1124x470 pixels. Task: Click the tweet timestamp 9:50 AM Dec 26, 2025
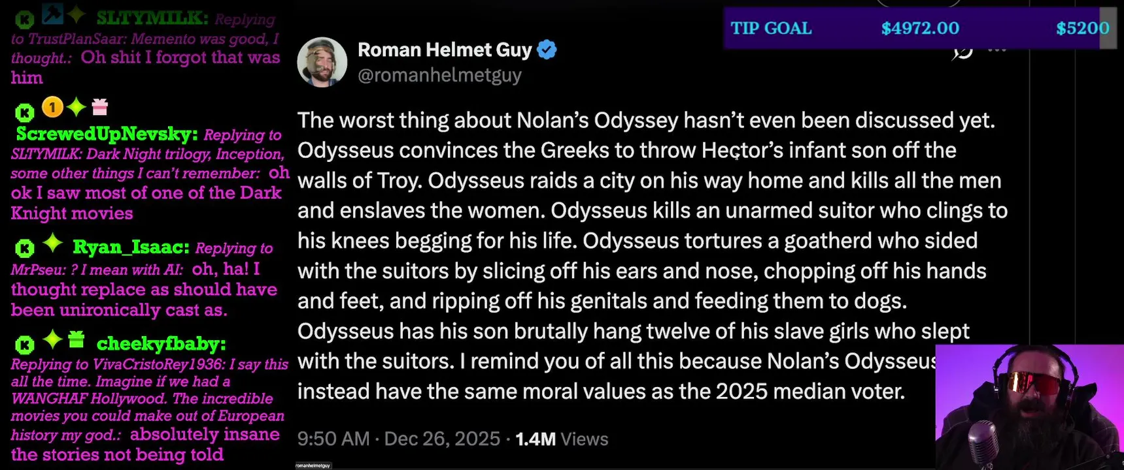pos(398,439)
